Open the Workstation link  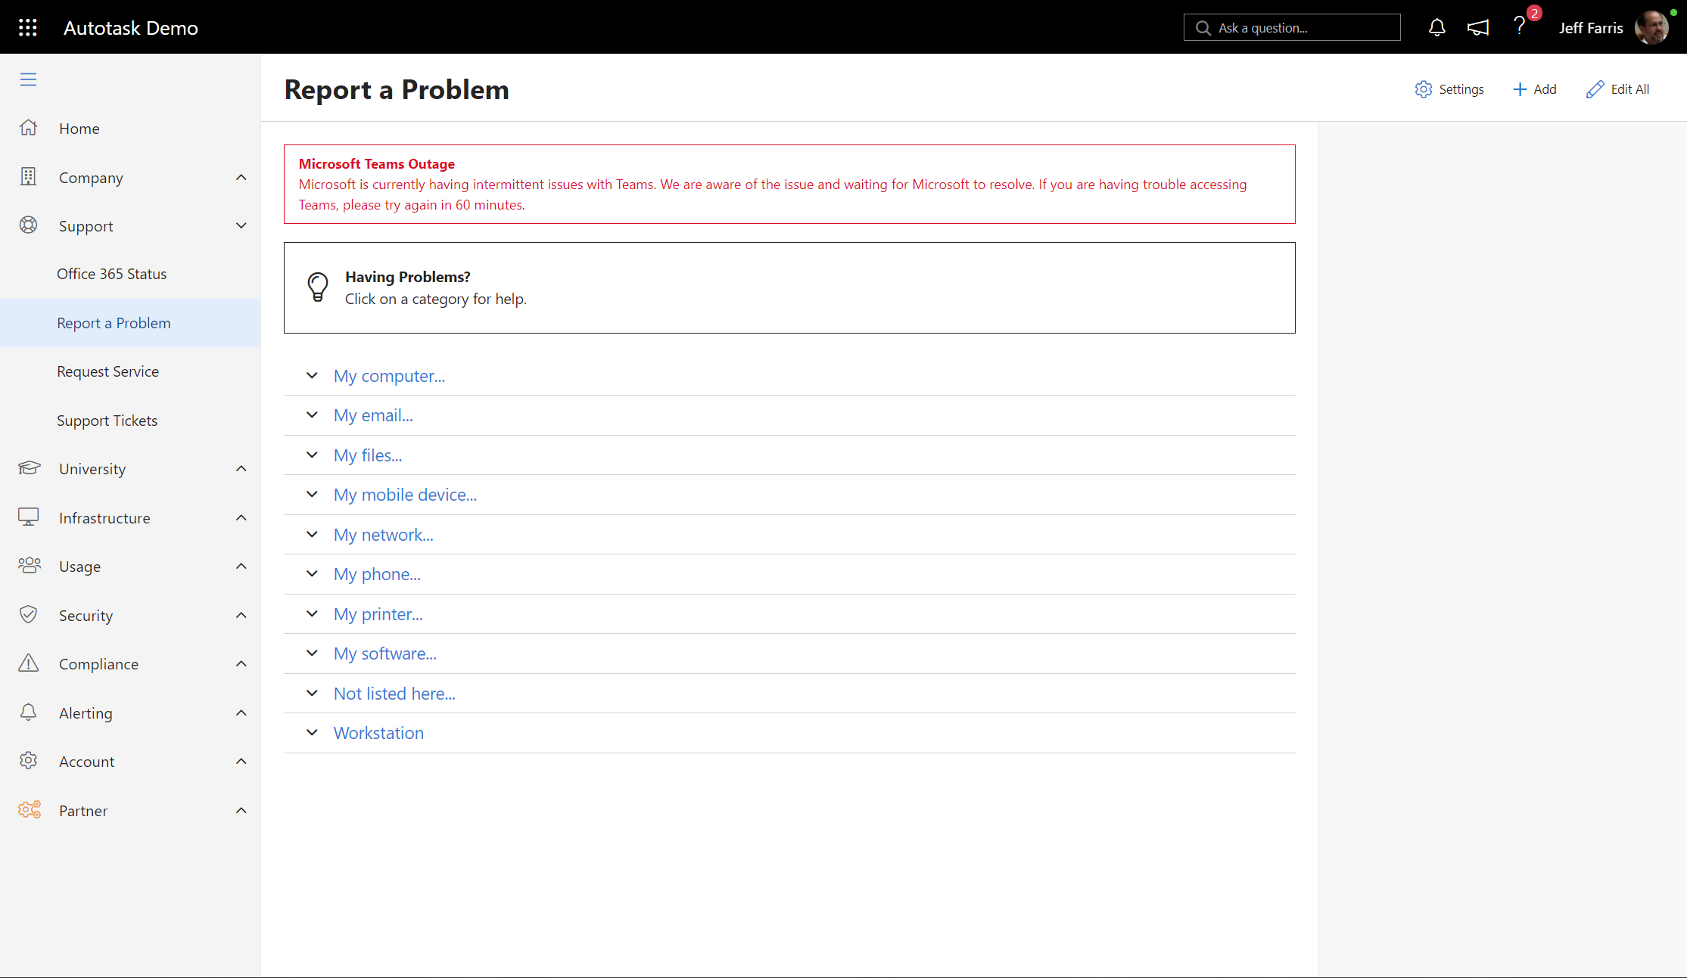tap(378, 733)
